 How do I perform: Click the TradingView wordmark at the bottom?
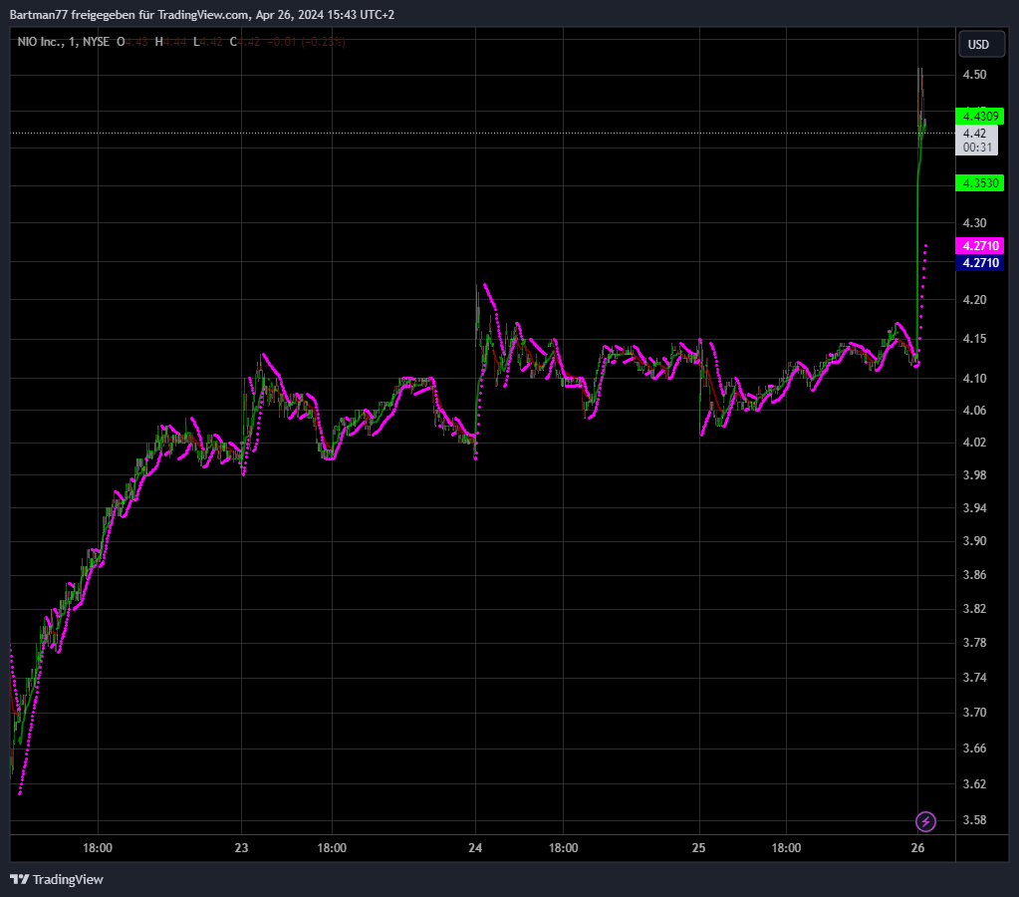(x=68, y=879)
